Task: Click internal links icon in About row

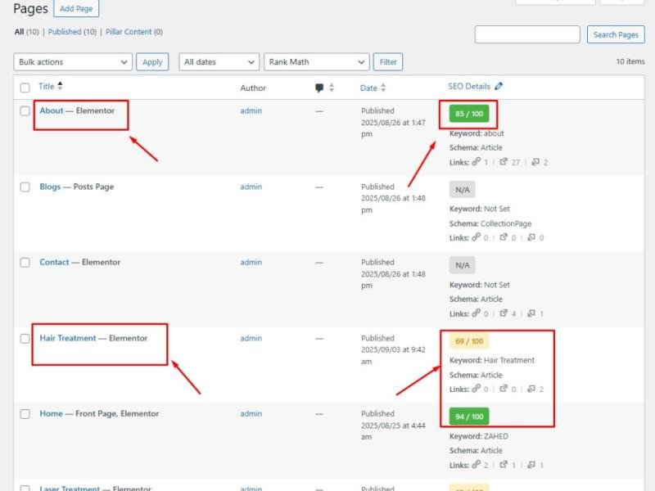Action: click(477, 161)
